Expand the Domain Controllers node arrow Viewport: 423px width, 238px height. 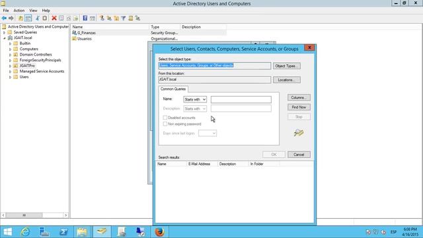(11, 55)
